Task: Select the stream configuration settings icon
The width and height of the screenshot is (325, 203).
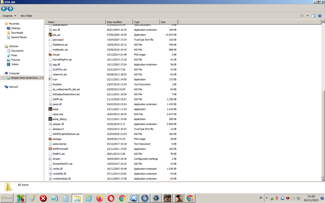Action: pyautogui.click(x=50, y=159)
